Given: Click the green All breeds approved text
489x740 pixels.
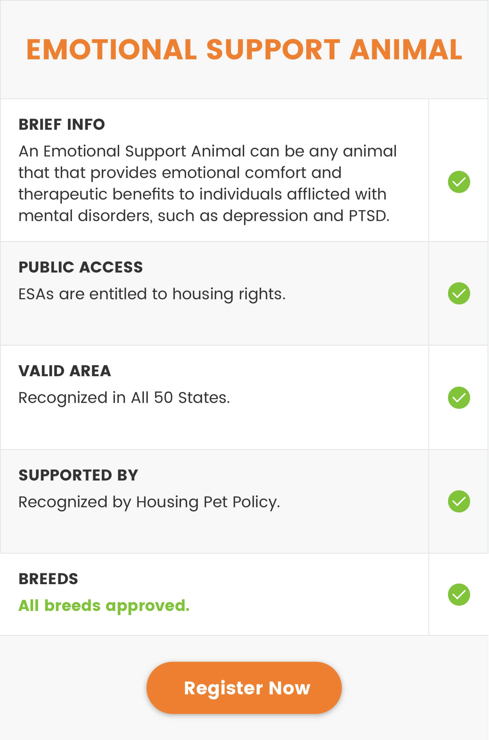Looking at the screenshot, I should tap(104, 606).
